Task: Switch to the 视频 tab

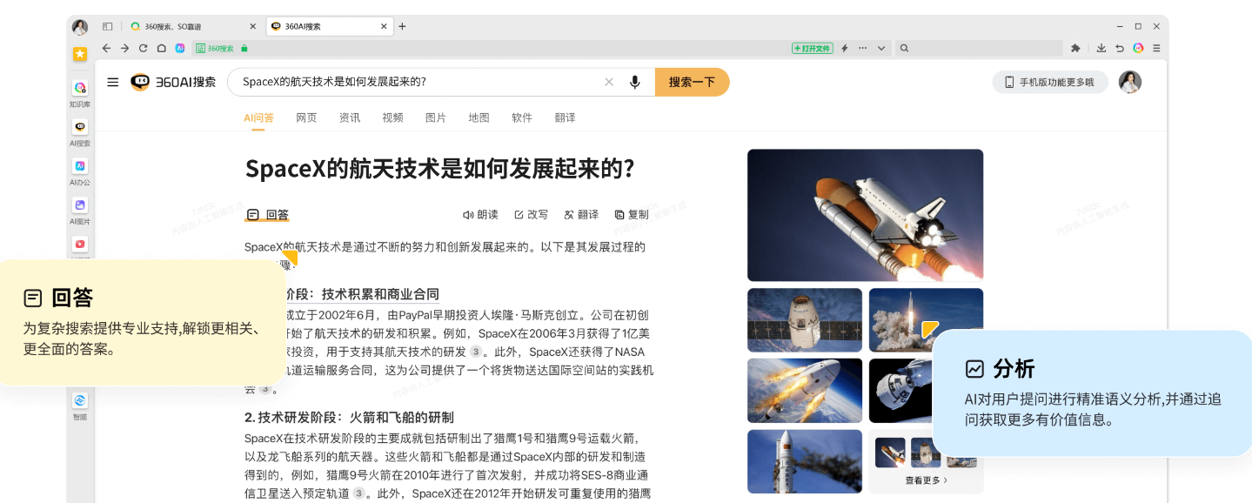Action: pyautogui.click(x=392, y=117)
